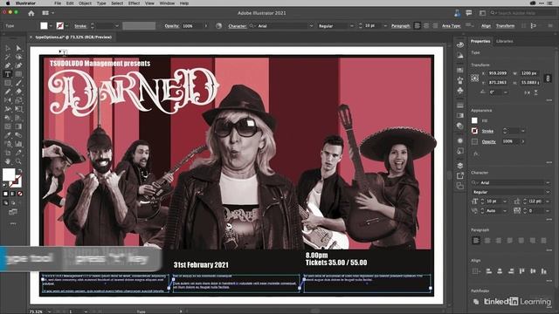Open the Layers panel icon in dock

(x=460, y=166)
